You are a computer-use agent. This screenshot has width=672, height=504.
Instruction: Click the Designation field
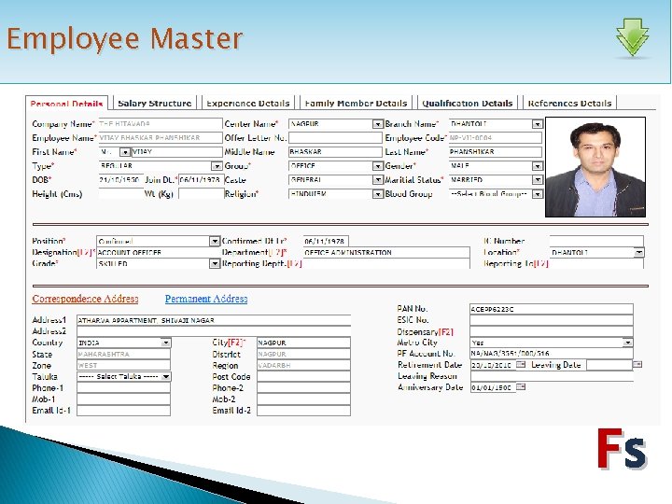[x=158, y=252]
